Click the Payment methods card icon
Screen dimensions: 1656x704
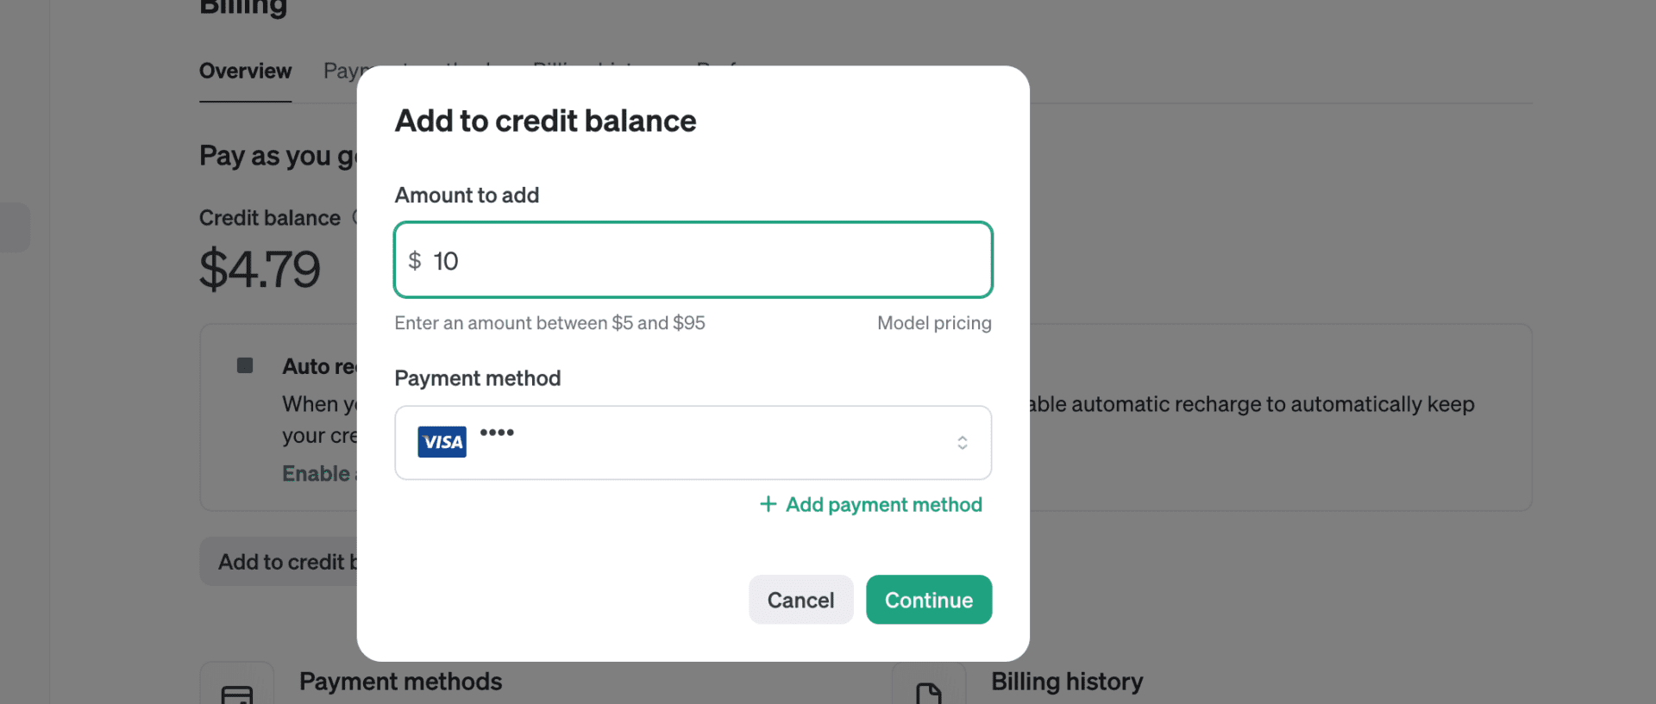click(x=237, y=692)
